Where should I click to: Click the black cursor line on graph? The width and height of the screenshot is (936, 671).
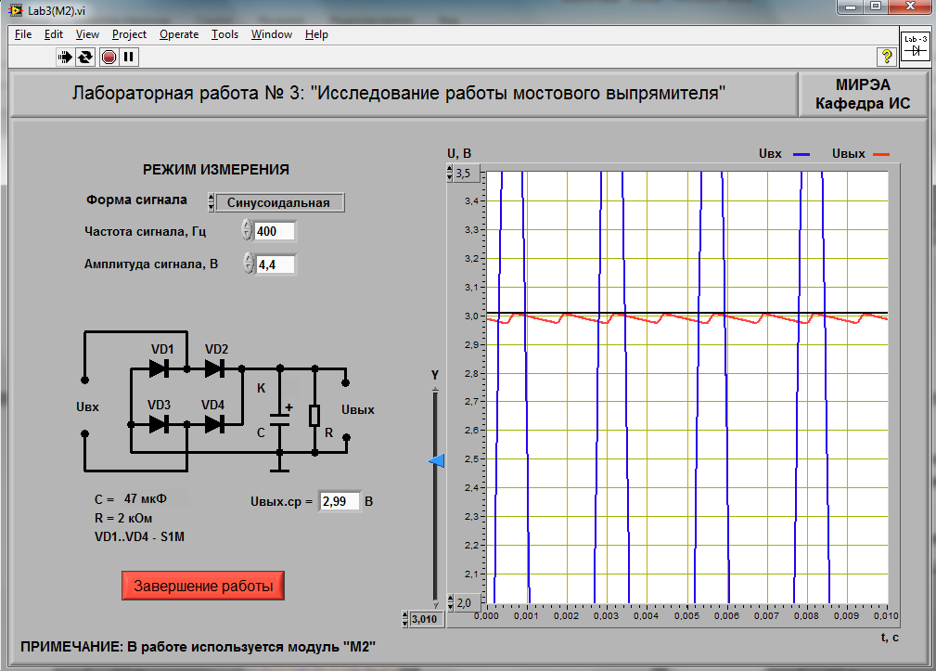[x=687, y=313]
